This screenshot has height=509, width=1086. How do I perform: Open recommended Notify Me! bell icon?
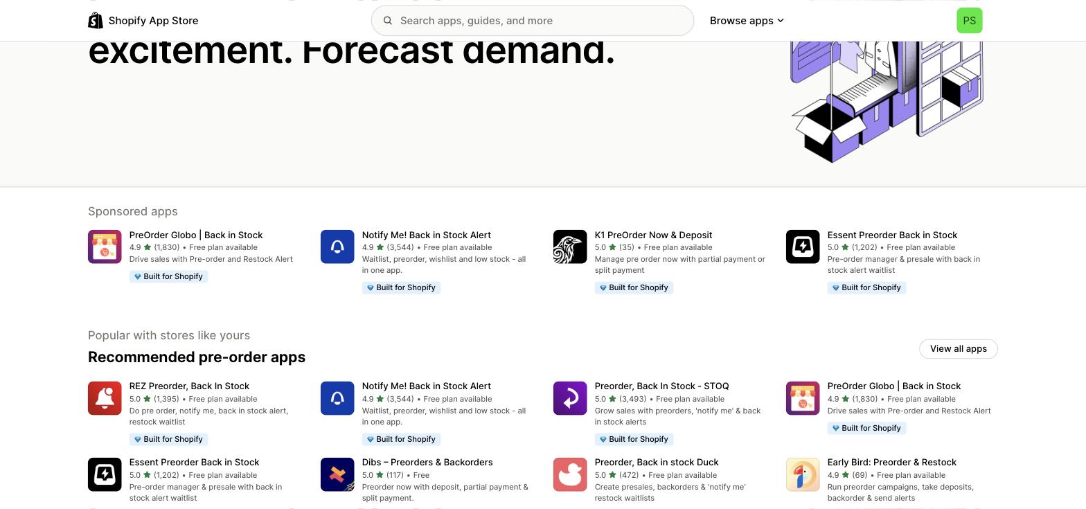point(337,398)
